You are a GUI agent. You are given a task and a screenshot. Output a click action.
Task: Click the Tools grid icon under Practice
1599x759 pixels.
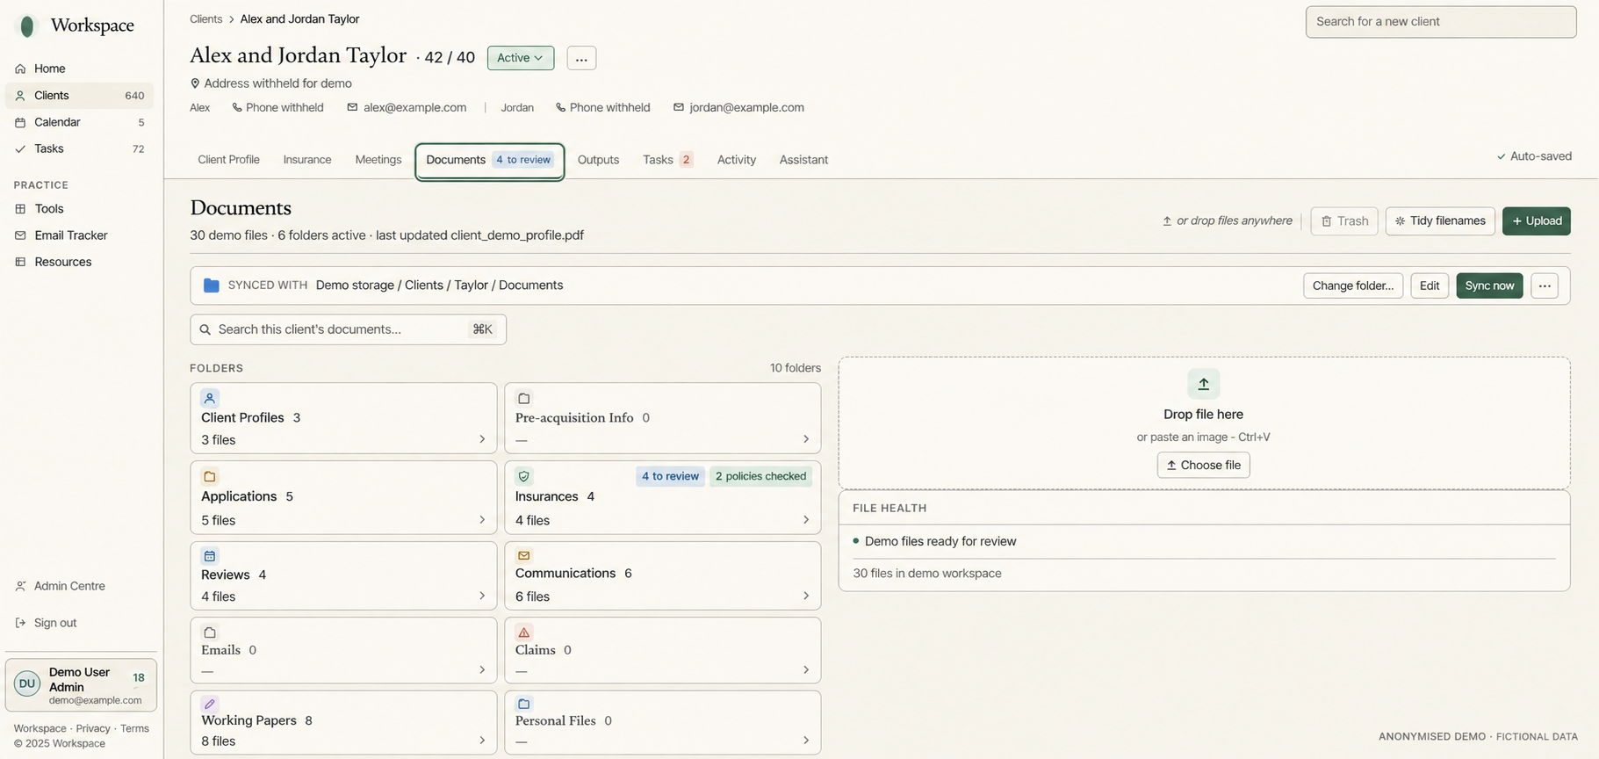(x=20, y=209)
